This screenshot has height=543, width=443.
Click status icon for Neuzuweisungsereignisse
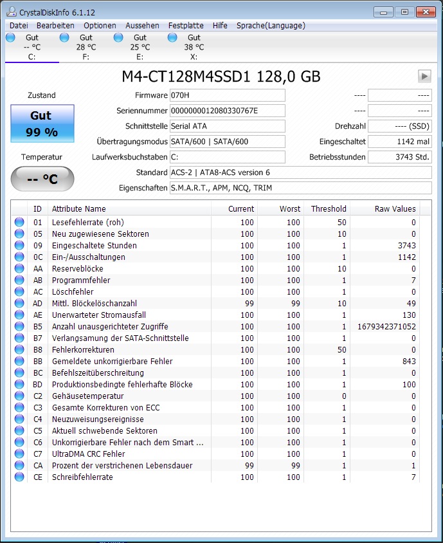coord(19,419)
